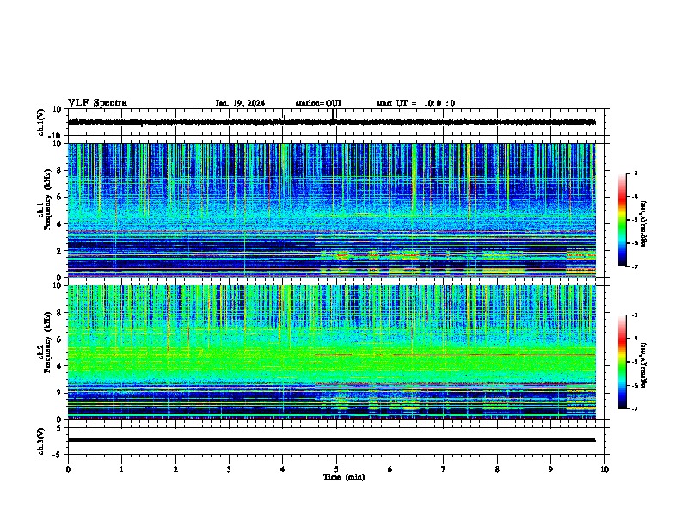The width and height of the screenshot is (681, 526).
Task: Click the "2" kHz tick on ch.1 spectrogram axis
Action: click(59, 251)
